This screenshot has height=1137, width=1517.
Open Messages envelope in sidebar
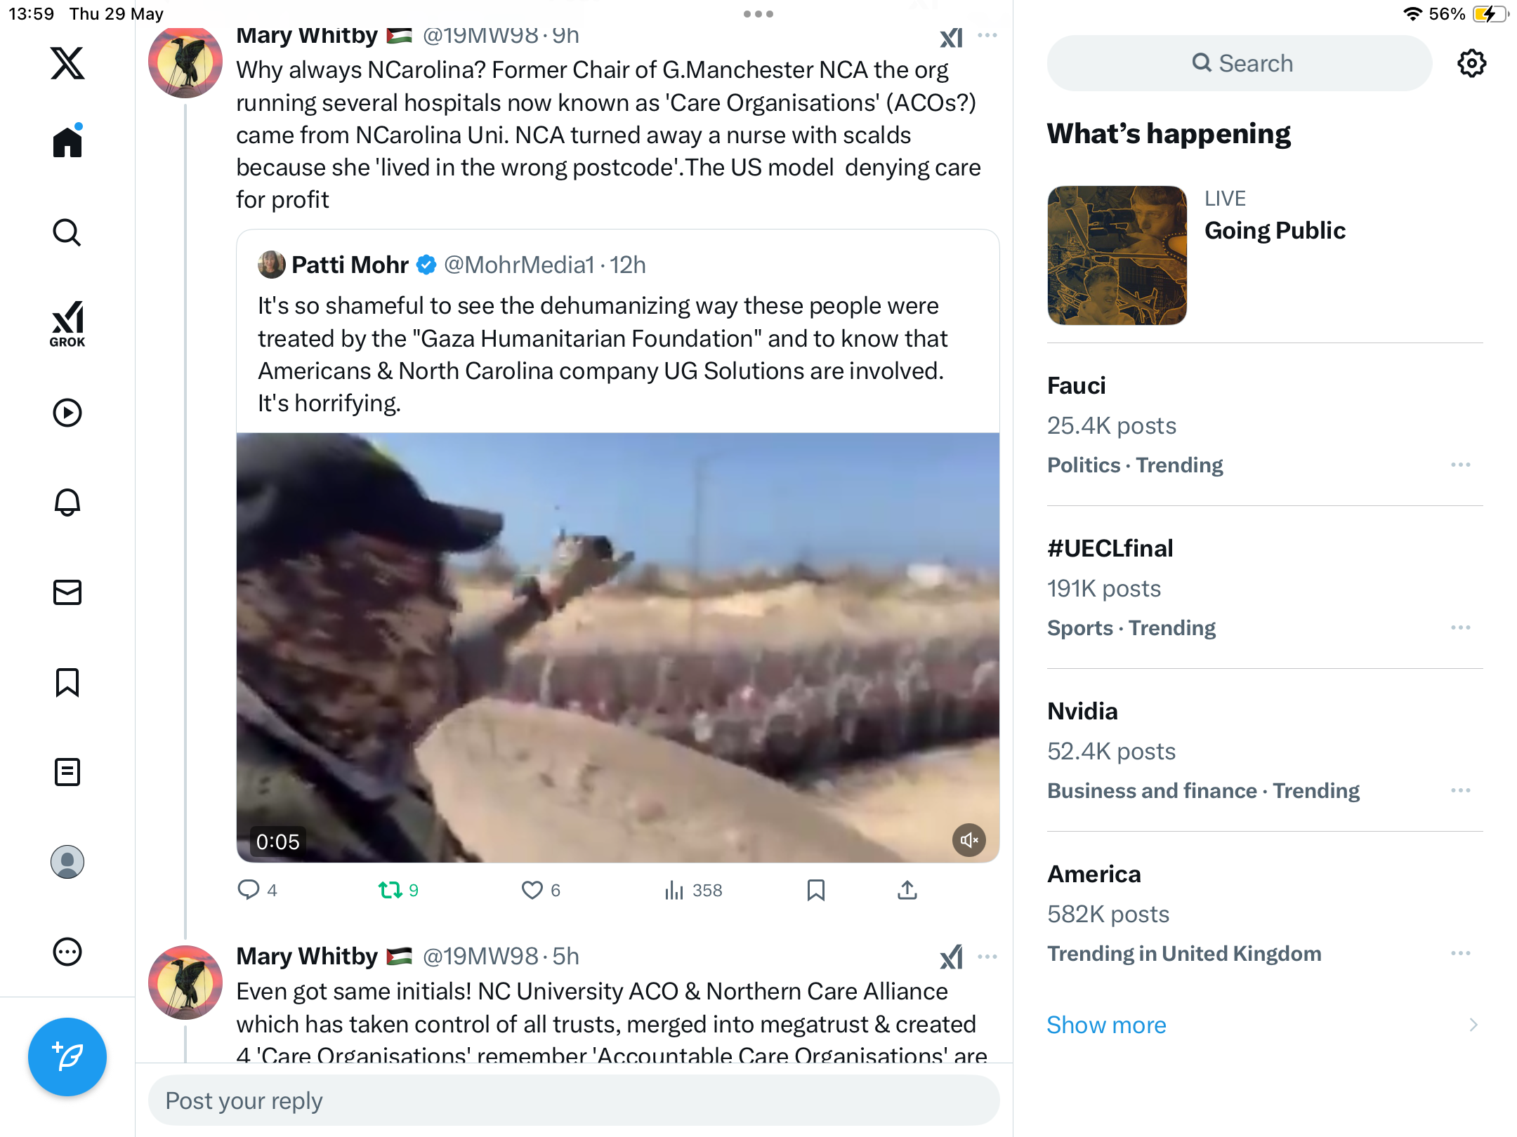[x=67, y=592]
